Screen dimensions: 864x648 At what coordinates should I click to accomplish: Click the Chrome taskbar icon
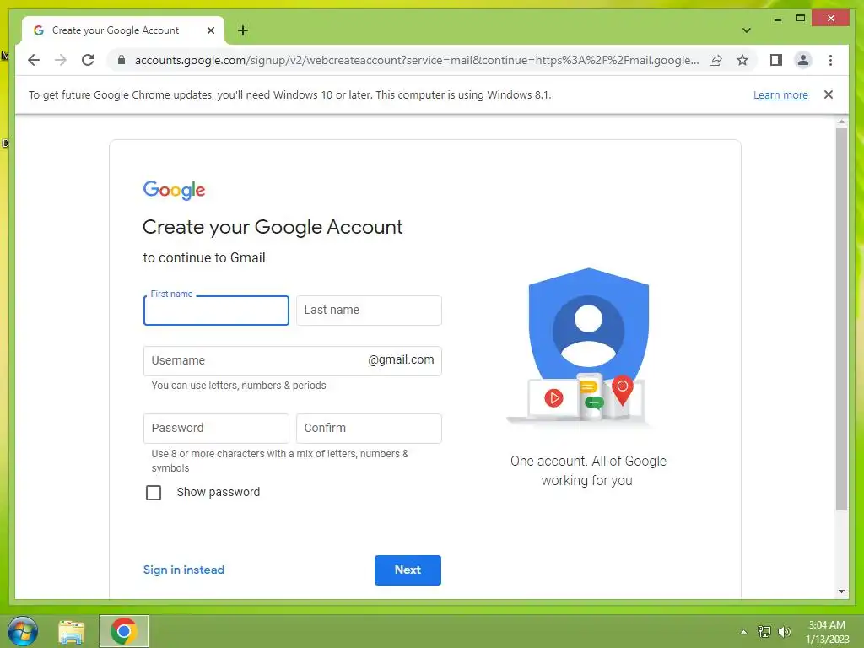point(124,631)
